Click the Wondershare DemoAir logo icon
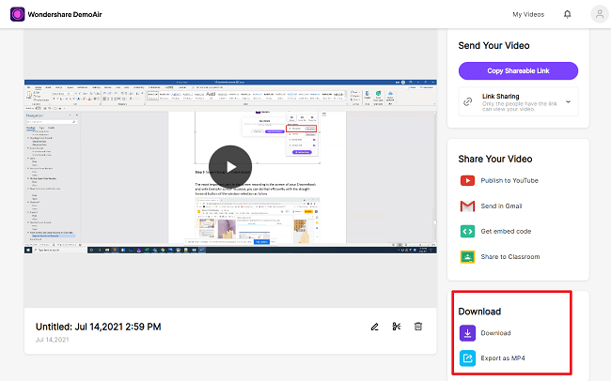This screenshot has height=381, width=611. 18,14
